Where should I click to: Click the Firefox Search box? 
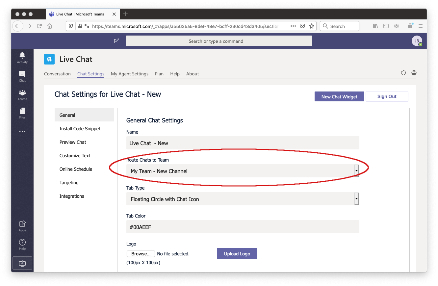pos(340,26)
